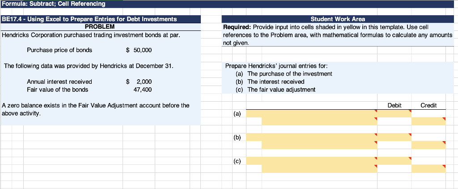Screen dimensions: 458x189
Task: Select the account title cell for entry (a) debit
Action: (x=312, y=113)
